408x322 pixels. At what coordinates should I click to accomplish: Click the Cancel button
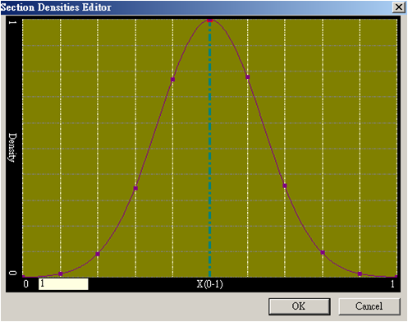369,306
